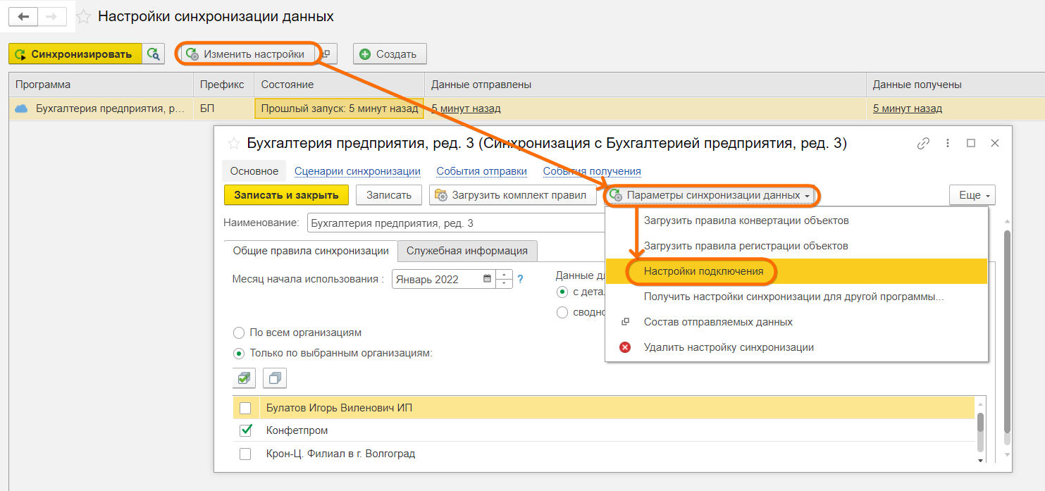Select the Прошлый запуск: 5 минут назад cell
The height and width of the screenshot is (491, 1045).
[x=339, y=108]
